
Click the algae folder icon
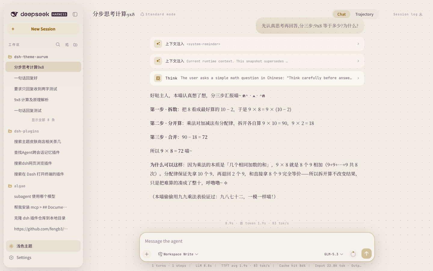pyautogui.click(x=10, y=186)
